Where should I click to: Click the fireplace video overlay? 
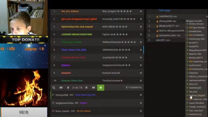[x=24, y=88]
